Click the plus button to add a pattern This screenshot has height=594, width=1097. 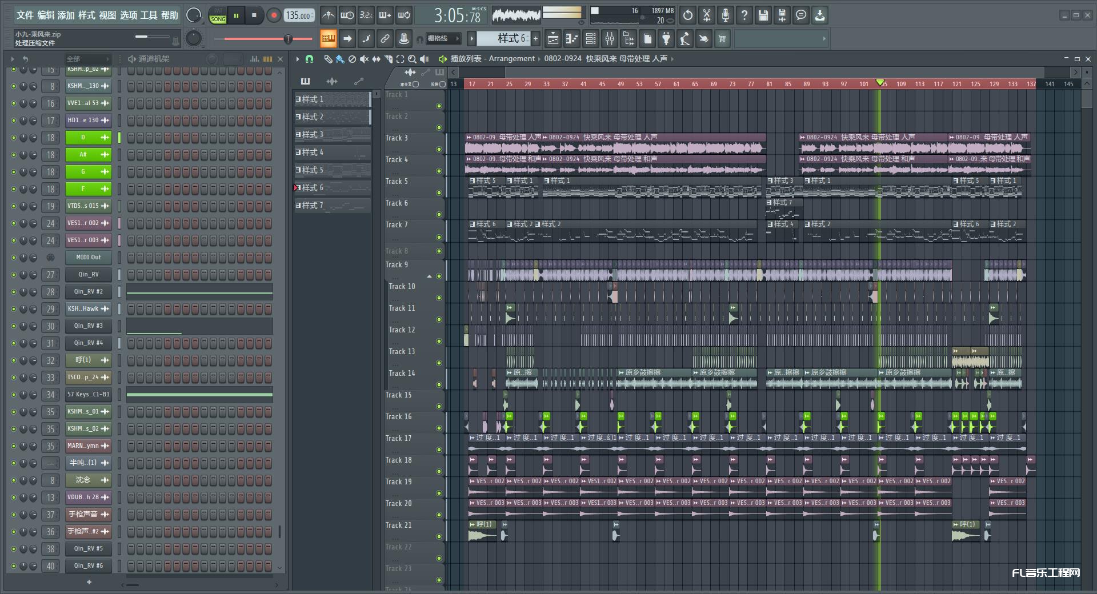(x=535, y=39)
